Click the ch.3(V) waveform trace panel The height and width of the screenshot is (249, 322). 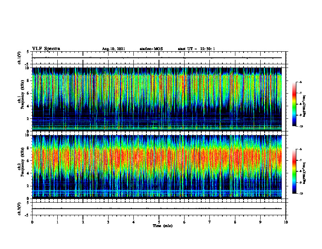(159, 209)
